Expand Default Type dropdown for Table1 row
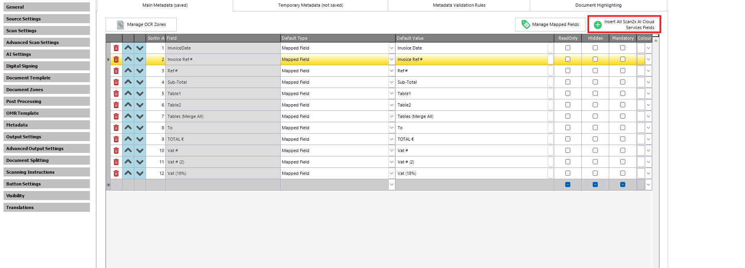The width and height of the screenshot is (745, 268). pos(391,94)
